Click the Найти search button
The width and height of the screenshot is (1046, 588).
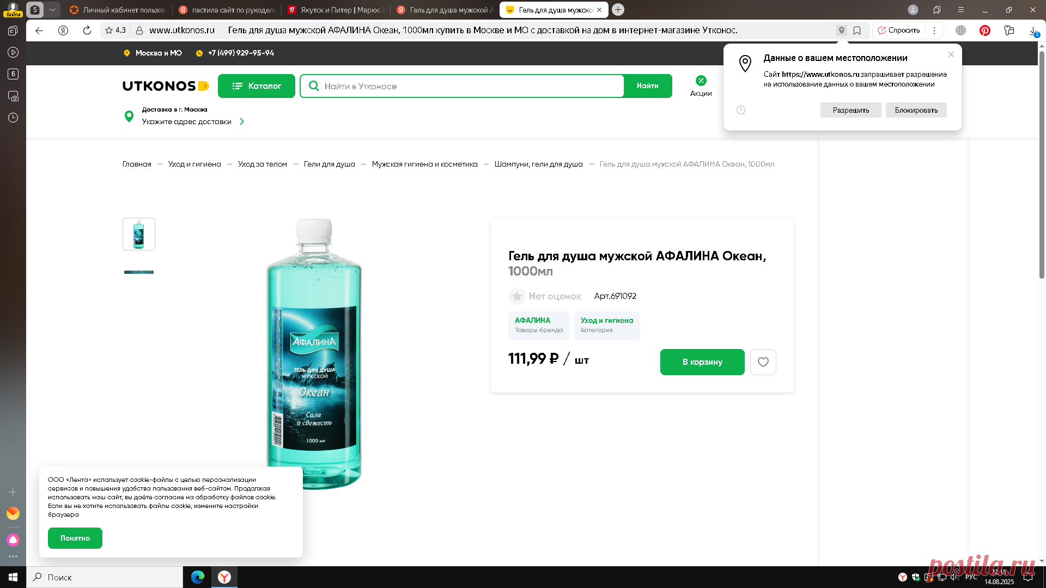(x=648, y=86)
